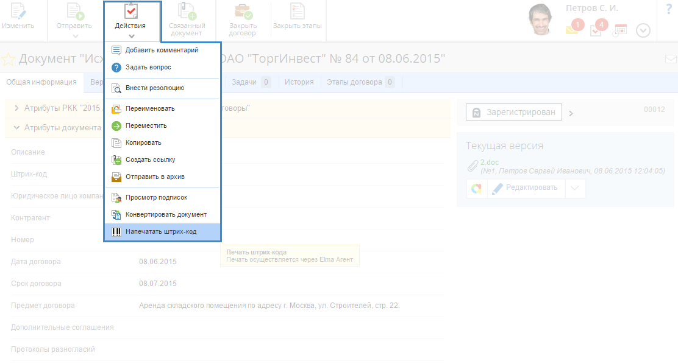Click the paperclip icon beside 2.doc
The image size is (678, 364).
473,166
